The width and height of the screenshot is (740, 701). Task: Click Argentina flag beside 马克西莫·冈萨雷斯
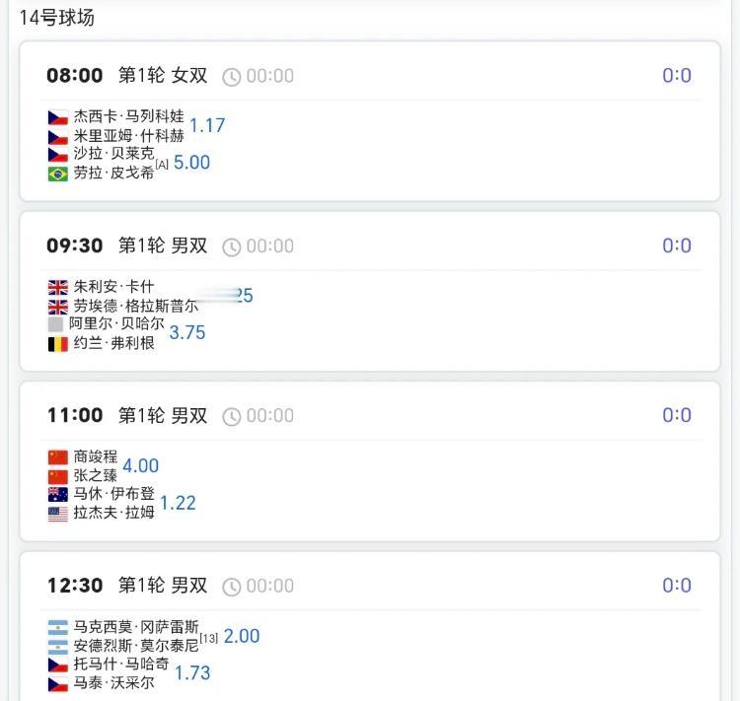58,627
